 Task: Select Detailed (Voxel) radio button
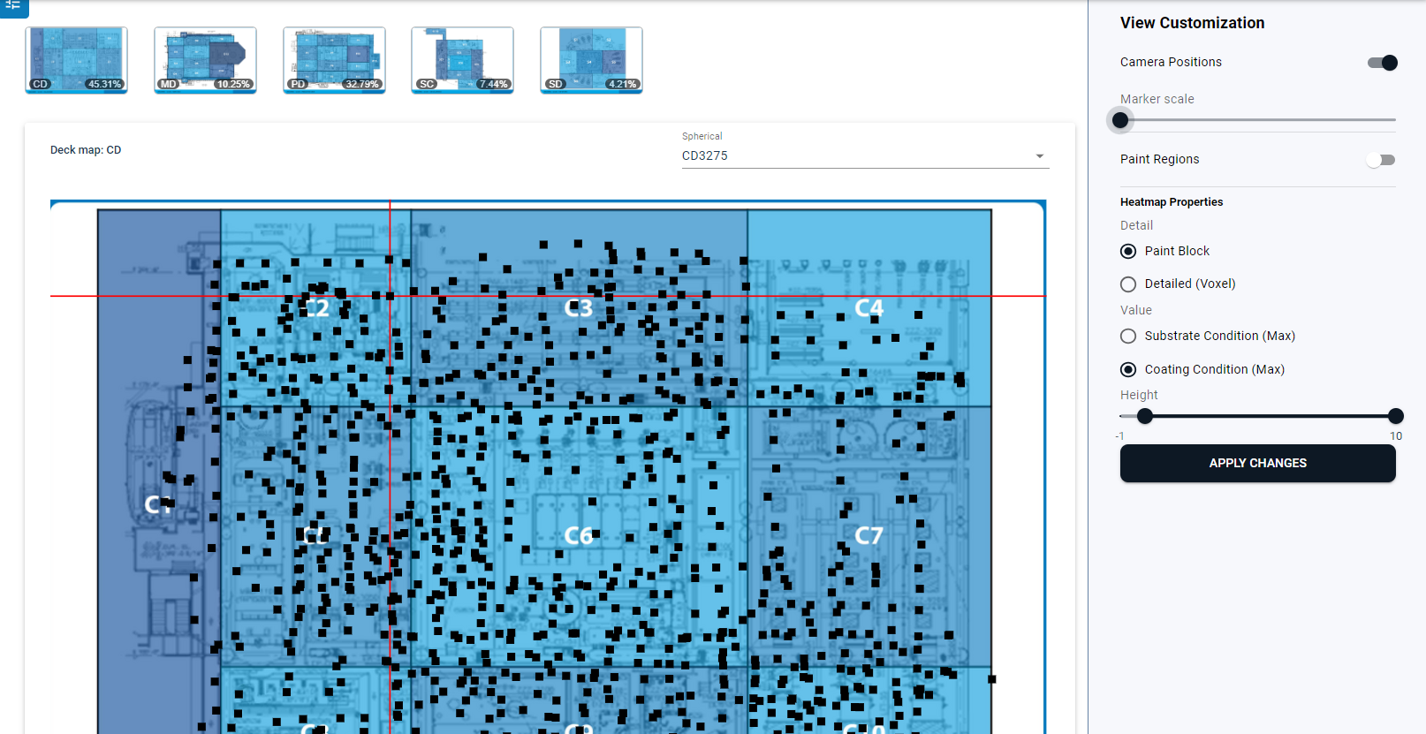coord(1128,284)
